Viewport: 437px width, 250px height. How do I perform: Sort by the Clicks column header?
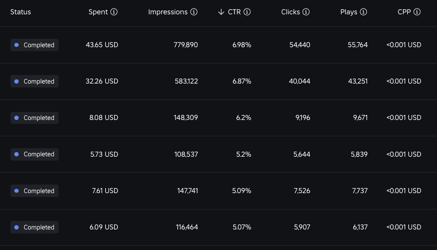coord(290,12)
